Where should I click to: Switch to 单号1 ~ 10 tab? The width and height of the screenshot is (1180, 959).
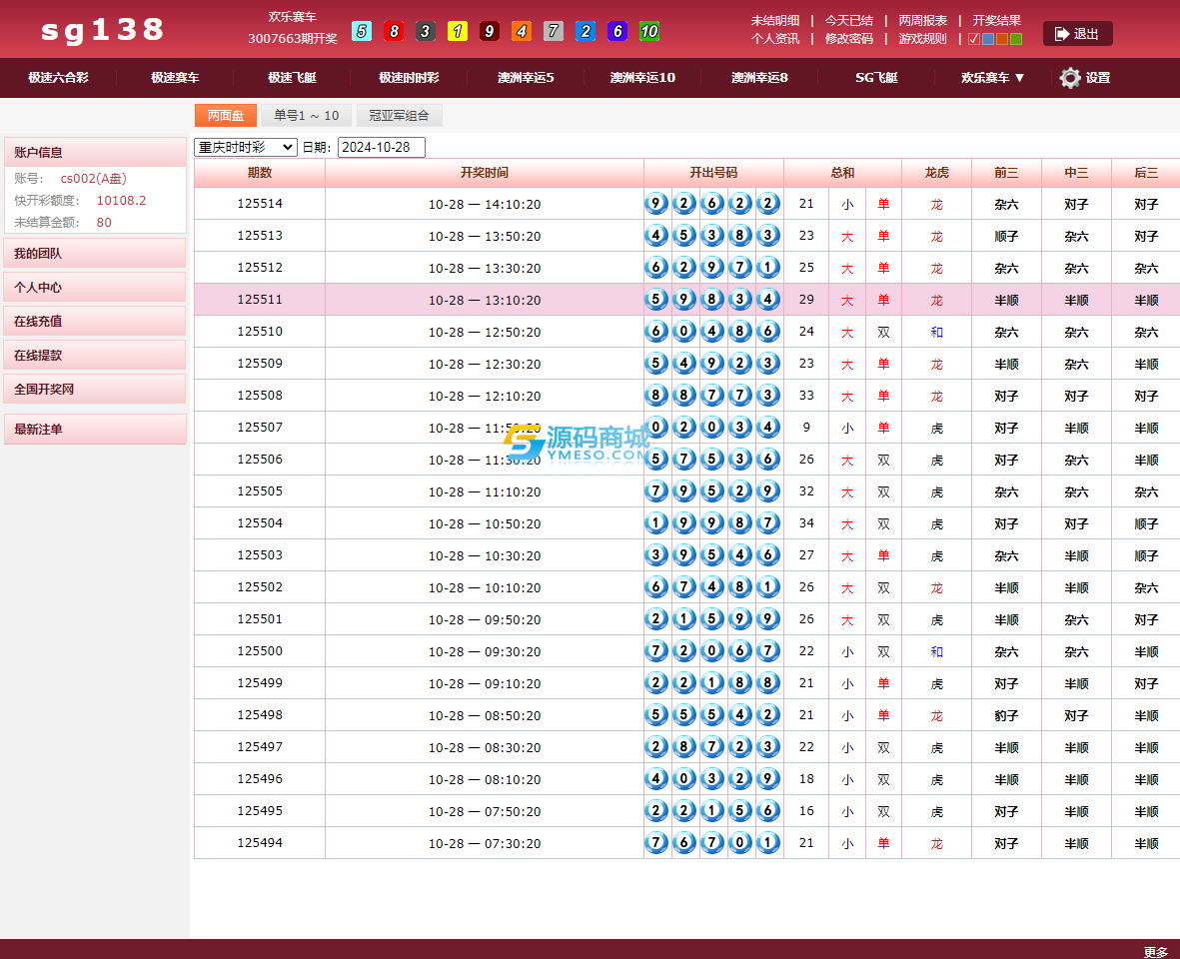307,115
